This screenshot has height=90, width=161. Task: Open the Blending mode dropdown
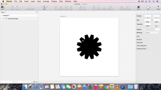pyautogui.click(x=152, y=33)
